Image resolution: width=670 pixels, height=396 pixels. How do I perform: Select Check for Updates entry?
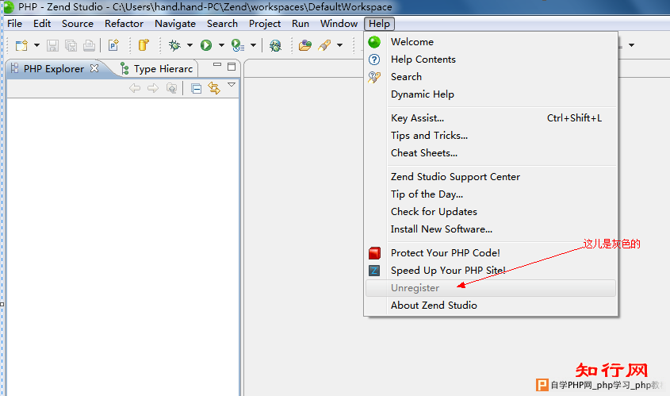(x=491, y=212)
